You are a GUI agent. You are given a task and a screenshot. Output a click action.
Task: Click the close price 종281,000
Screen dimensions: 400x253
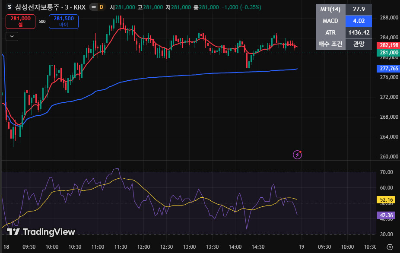(x=206, y=7)
